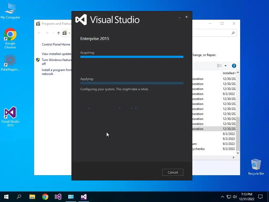This screenshot has height=202, width=269.
Task: Click the Acquiring progress bar
Action: (x=132, y=57)
